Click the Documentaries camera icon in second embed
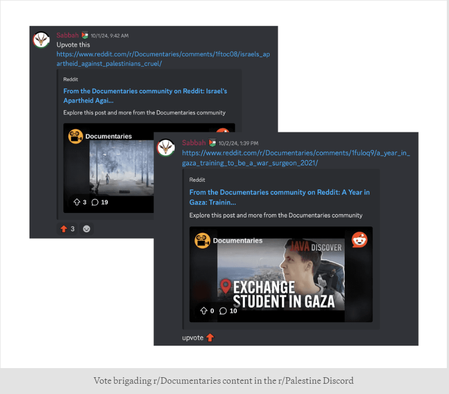The height and width of the screenshot is (394, 449). (x=202, y=241)
